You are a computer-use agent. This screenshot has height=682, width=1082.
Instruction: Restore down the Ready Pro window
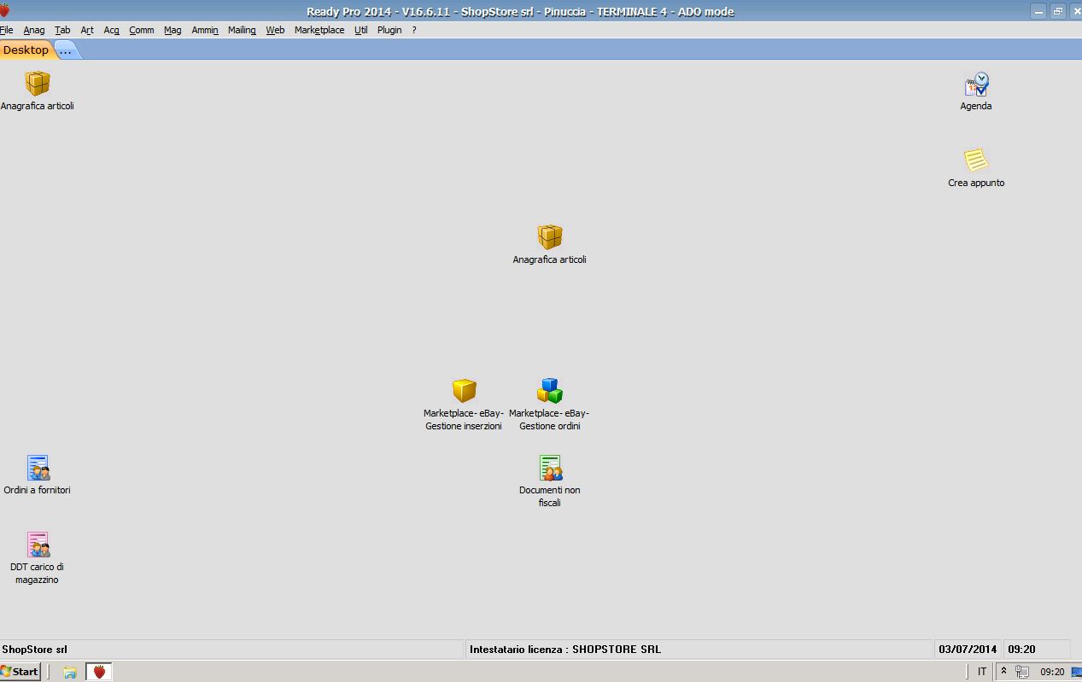1058,11
